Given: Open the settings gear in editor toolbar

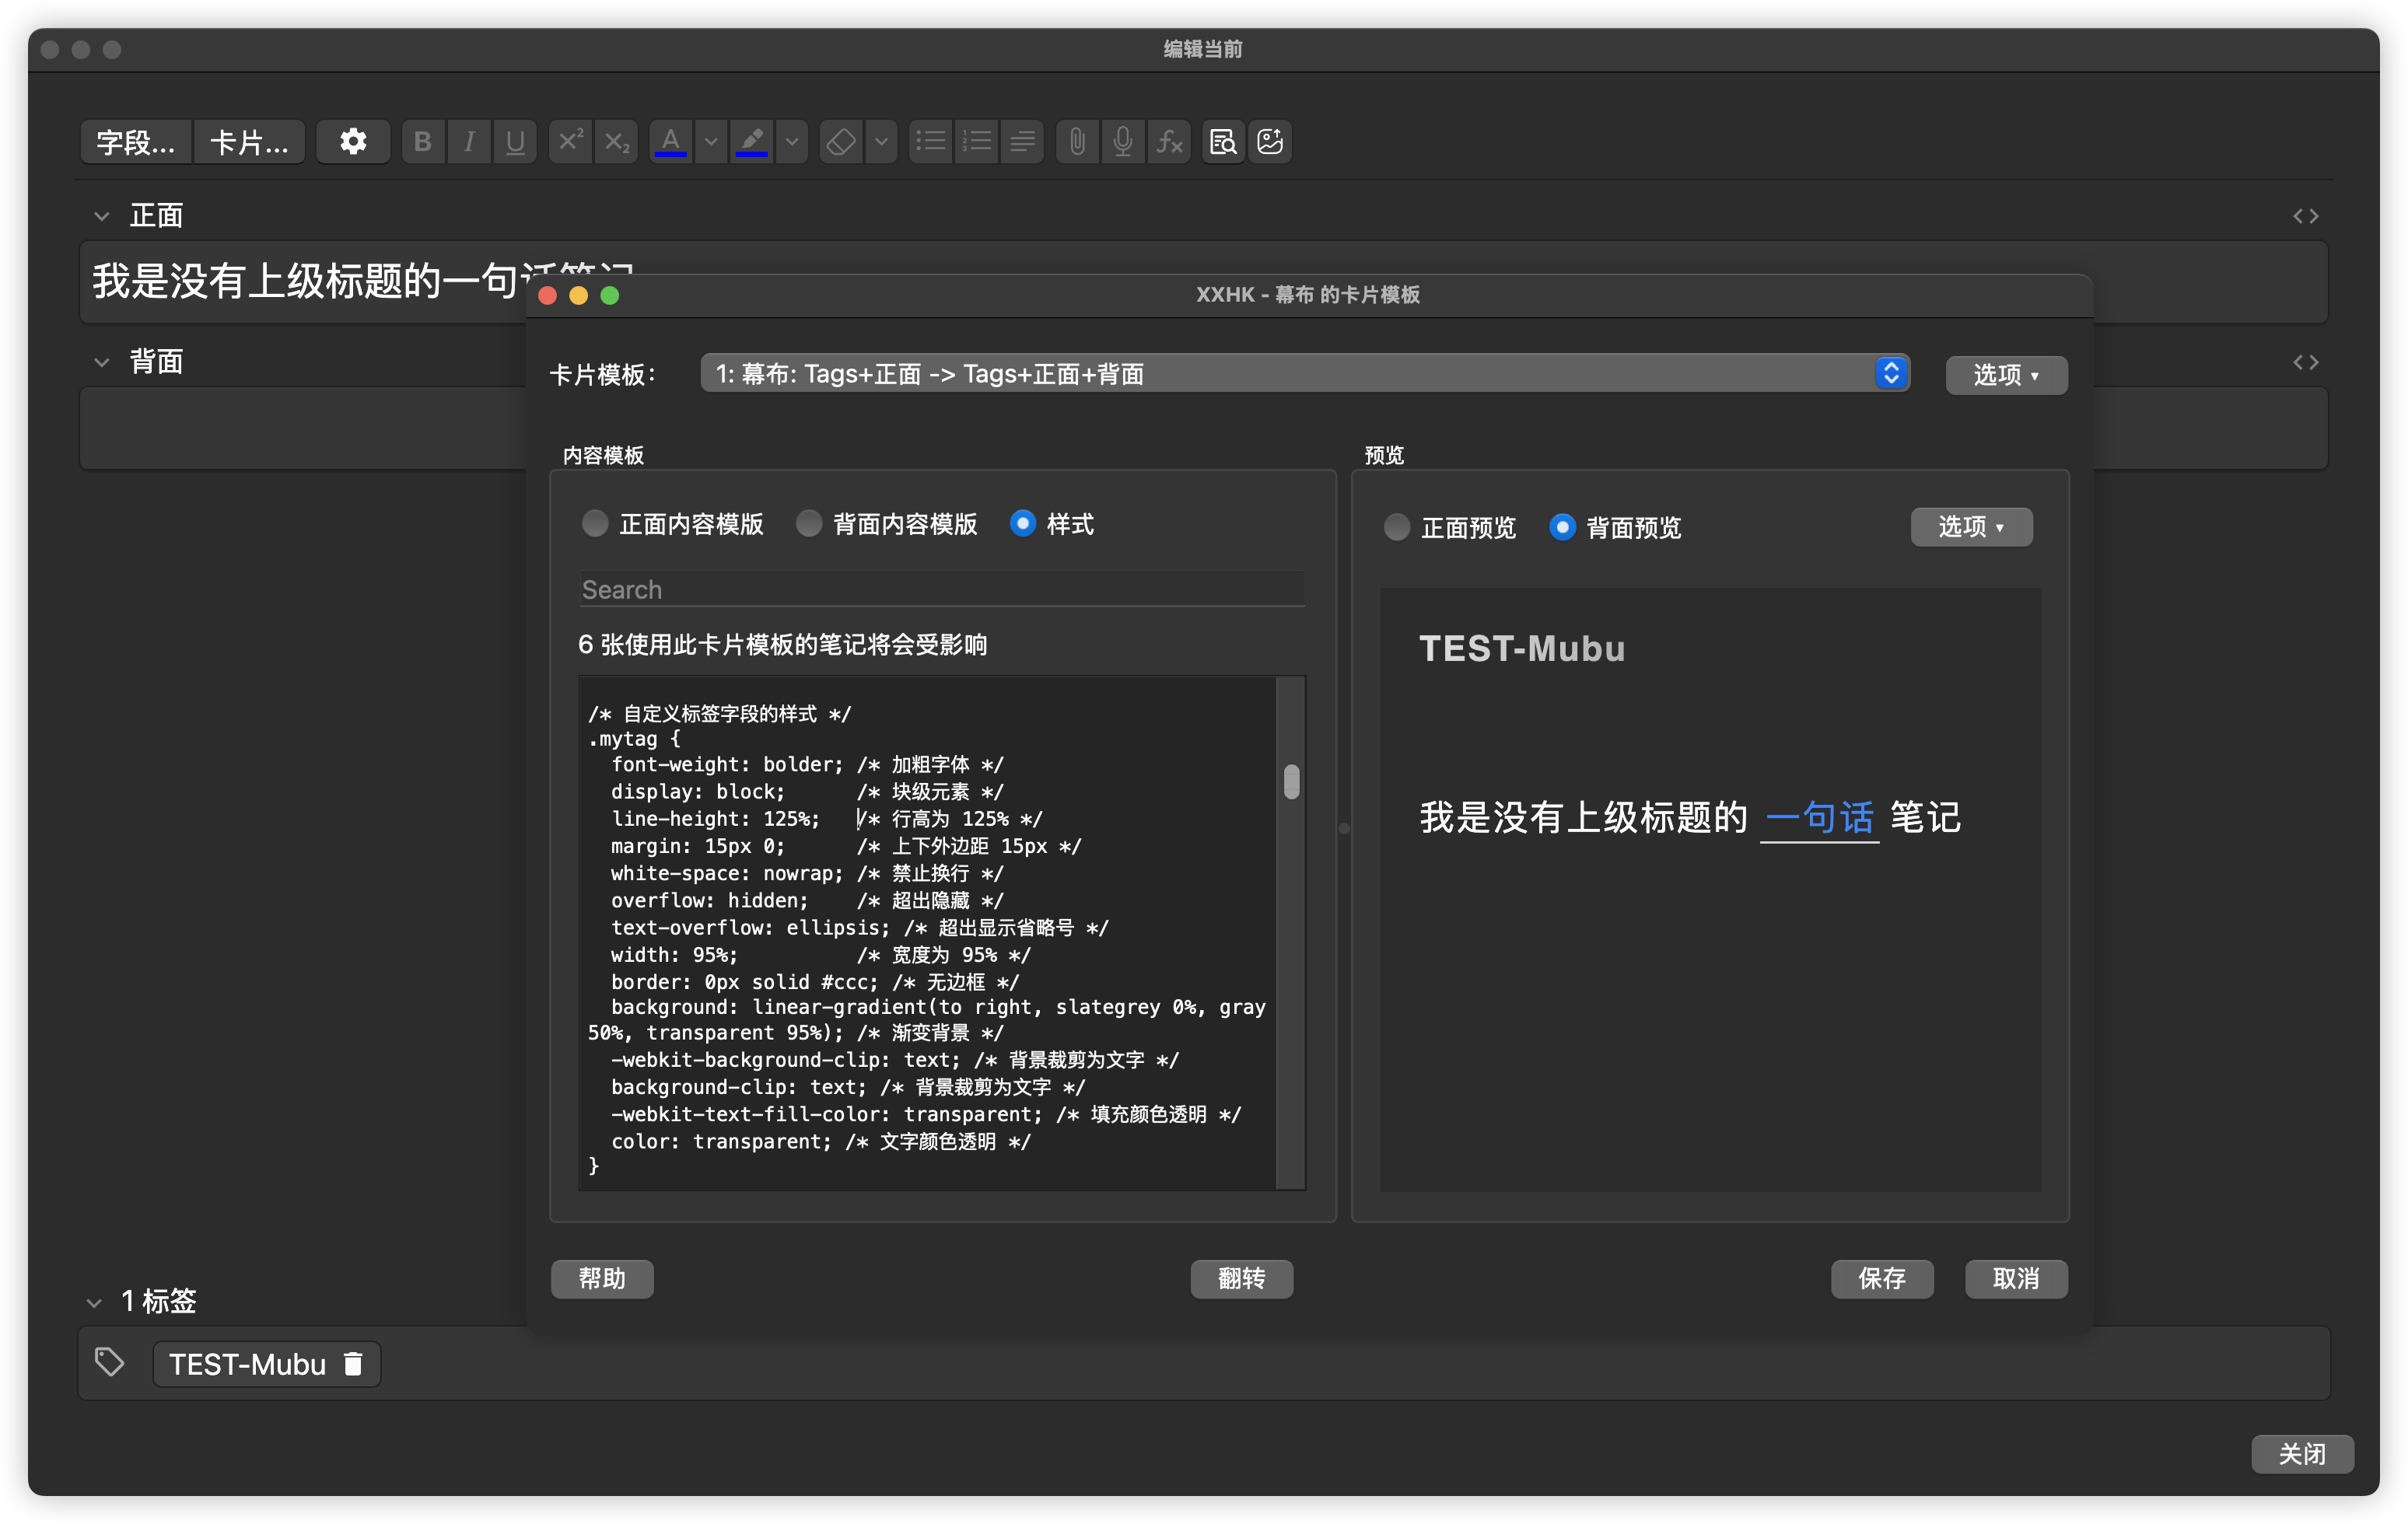Looking at the screenshot, I should point(352,142).
